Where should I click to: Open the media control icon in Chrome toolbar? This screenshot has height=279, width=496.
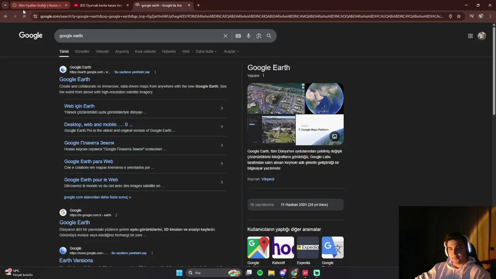coord(472,16)
